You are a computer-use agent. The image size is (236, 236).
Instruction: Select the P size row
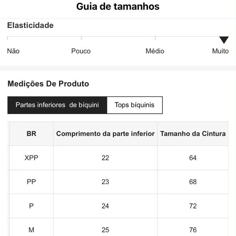31,206
